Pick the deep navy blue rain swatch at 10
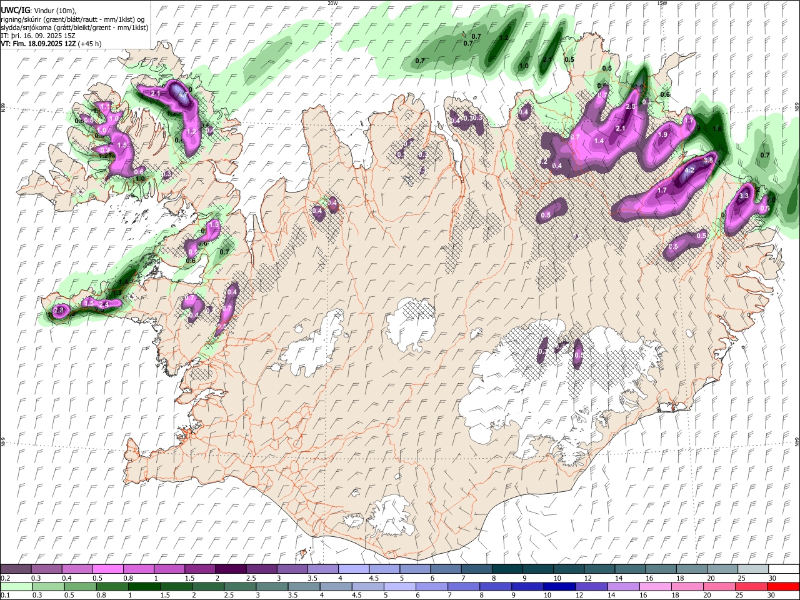Viewport: 800px width, 600px height. 559,586
